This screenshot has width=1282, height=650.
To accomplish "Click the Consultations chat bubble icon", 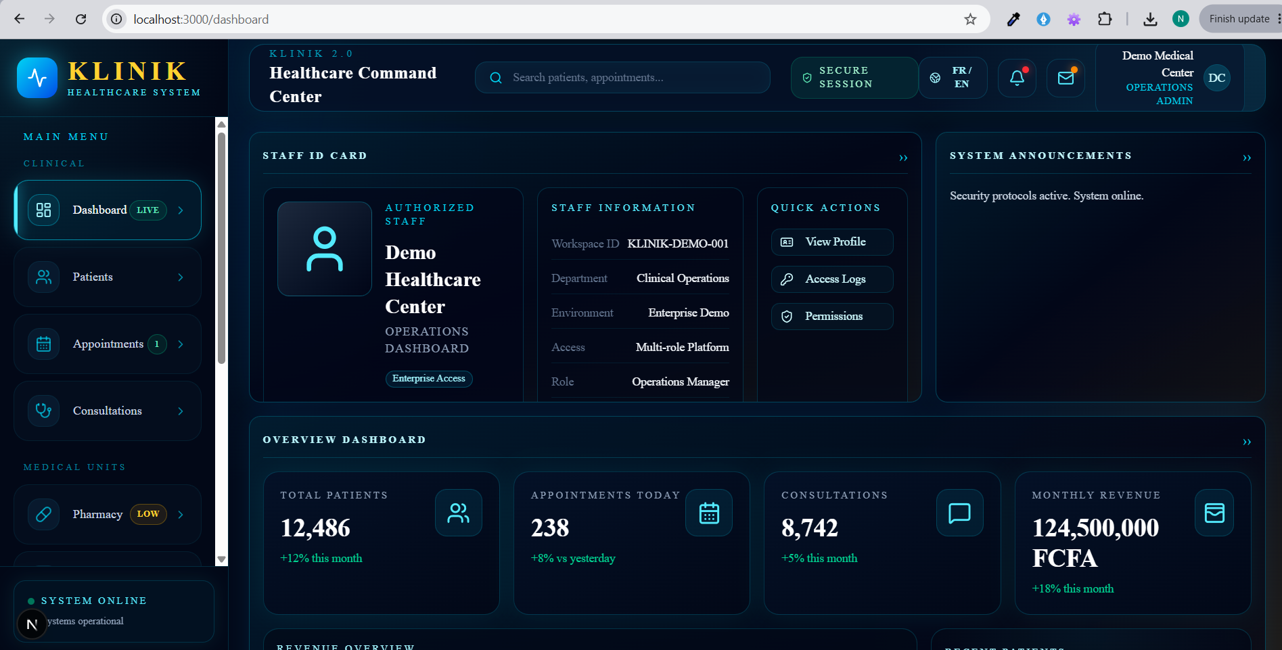I will 959,513.
